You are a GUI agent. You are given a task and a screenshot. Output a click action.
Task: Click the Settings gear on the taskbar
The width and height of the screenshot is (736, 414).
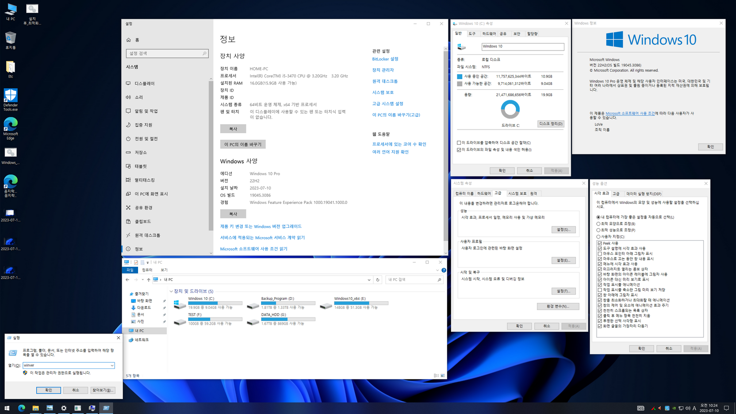(x=64, y=408)
